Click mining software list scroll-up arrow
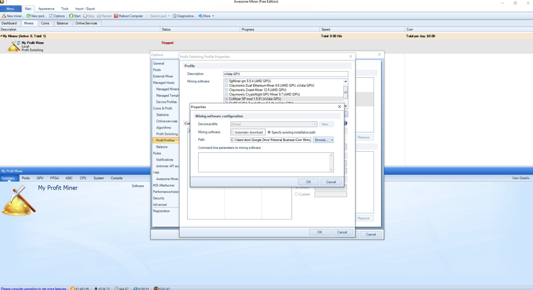 point(346,81)
